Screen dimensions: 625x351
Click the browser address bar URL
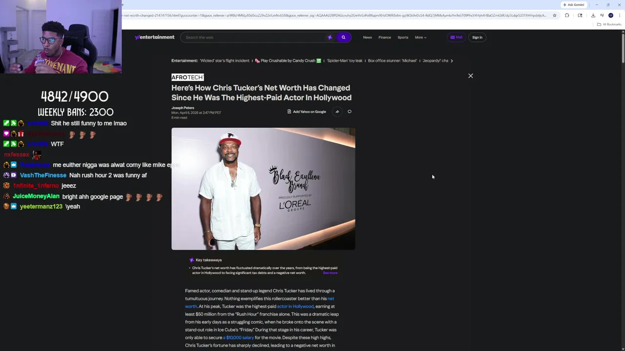click(x=334, y=15)
